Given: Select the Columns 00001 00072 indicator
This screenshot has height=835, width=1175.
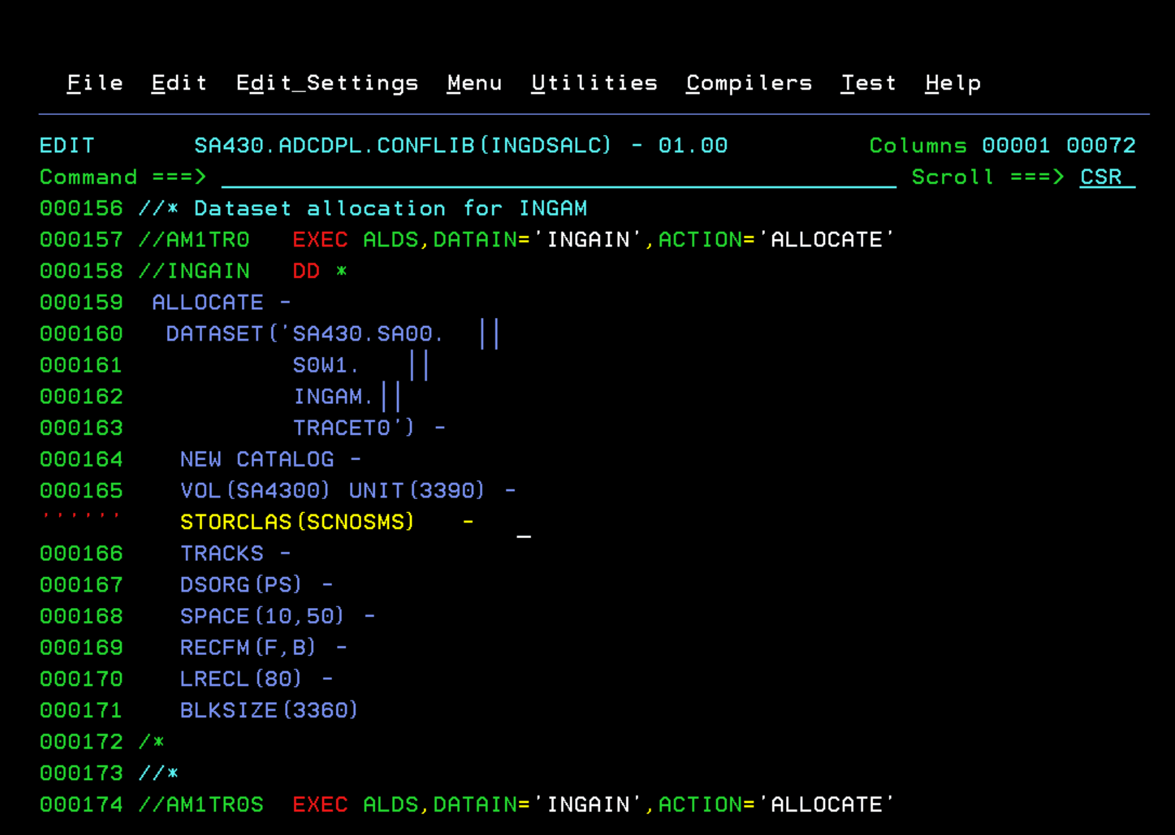Looking at the screenshot, I should coord(1002,145).
